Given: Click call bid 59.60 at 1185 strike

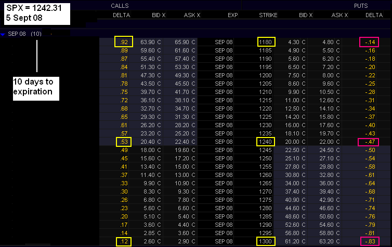Looking at the screenshot, I should [148, 50].
